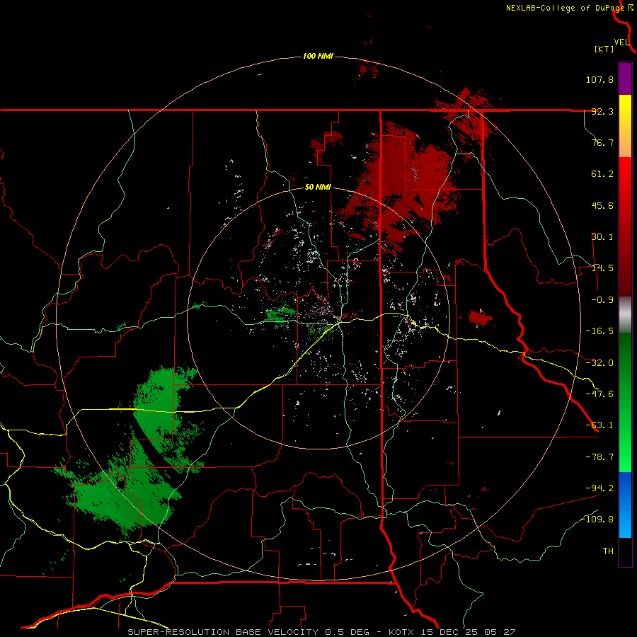
Task: Select the "76.7" velocity scale value
Action: tap(602, 142)
